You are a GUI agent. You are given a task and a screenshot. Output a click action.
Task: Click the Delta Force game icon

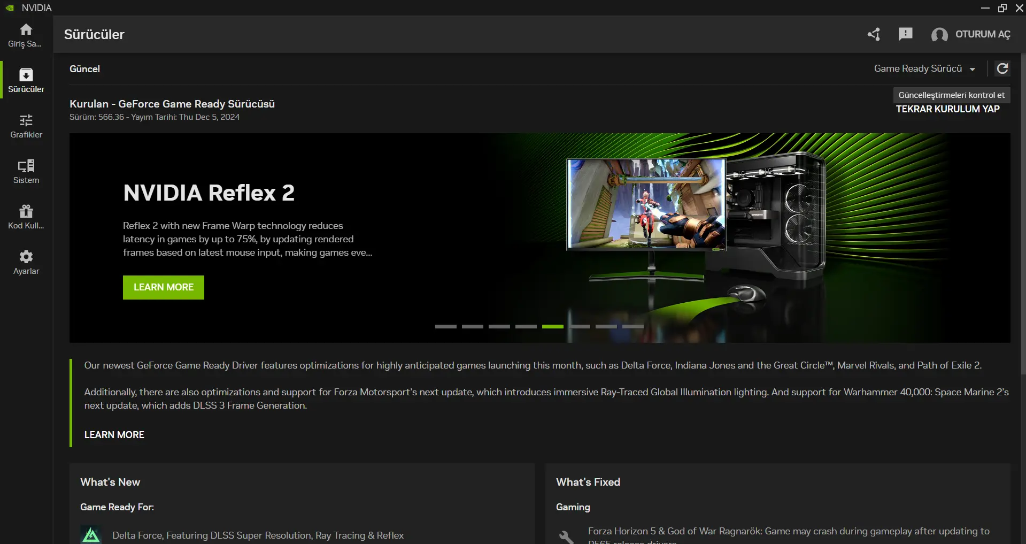tap(91, 535)
